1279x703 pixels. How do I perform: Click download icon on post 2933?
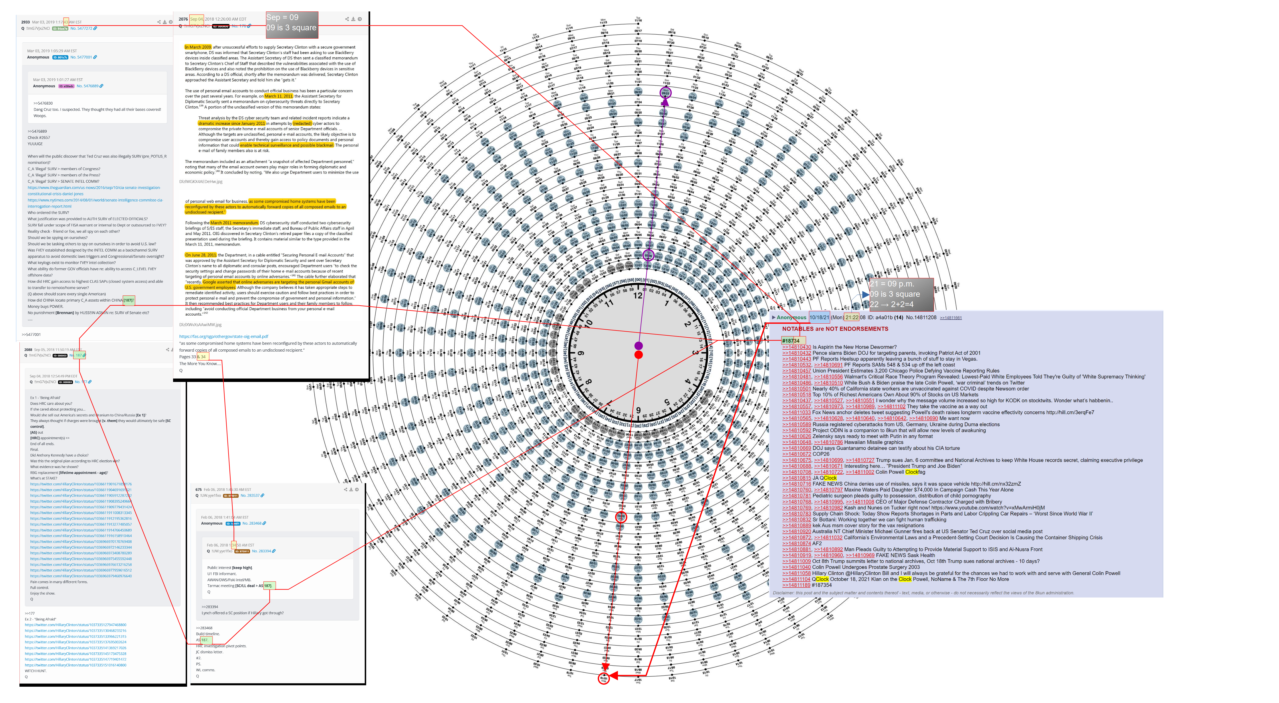[165, 22]
